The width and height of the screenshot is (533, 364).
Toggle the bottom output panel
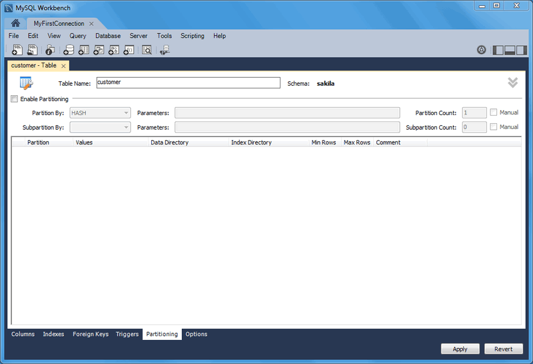(510, 51)
